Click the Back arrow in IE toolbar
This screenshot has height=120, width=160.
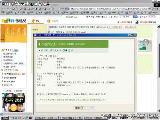2,9
